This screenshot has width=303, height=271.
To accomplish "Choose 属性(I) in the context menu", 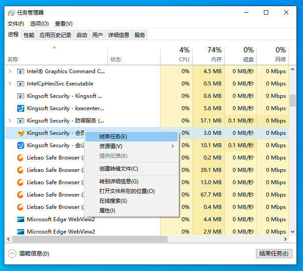I will [131, 211].
